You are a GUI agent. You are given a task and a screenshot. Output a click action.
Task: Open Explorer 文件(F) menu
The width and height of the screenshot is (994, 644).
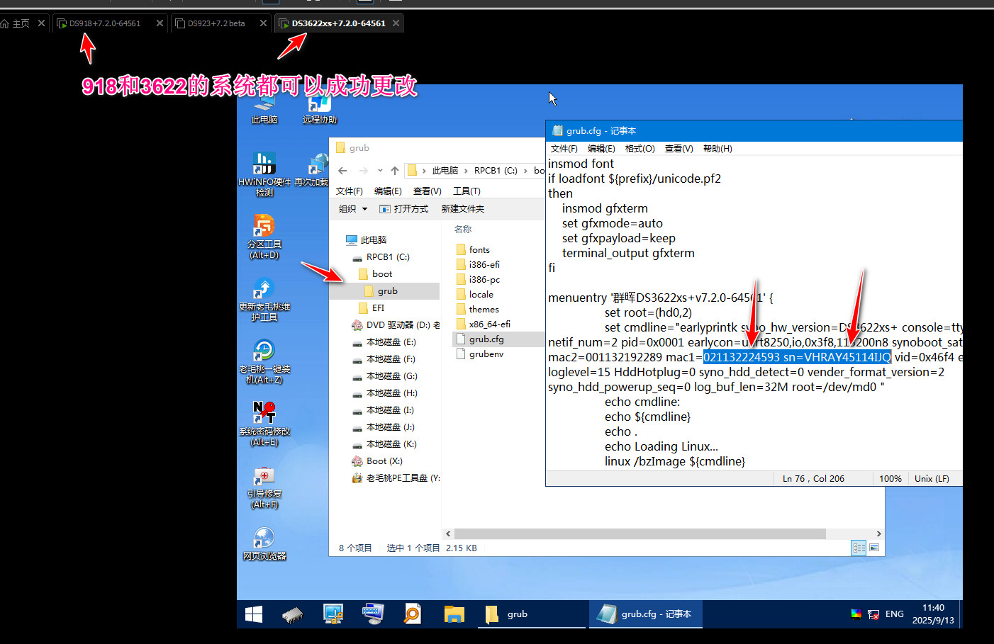(x=350, y=191)
